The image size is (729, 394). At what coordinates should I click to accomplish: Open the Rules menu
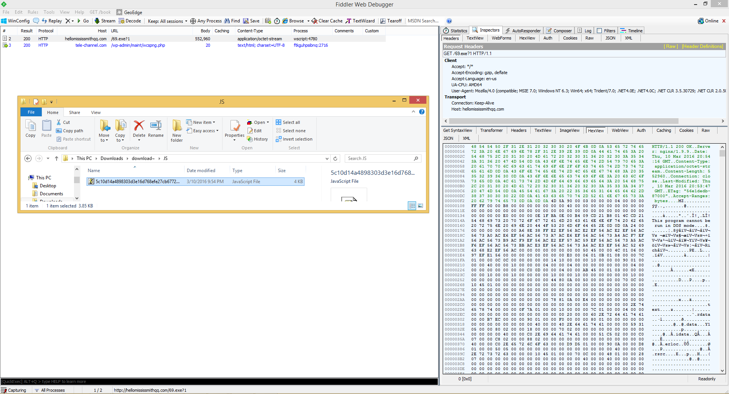pyautogui.click(x=33, y=12)
